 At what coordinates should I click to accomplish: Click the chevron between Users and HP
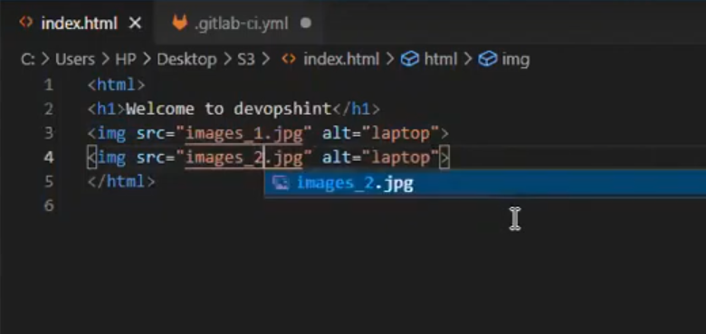105,60
